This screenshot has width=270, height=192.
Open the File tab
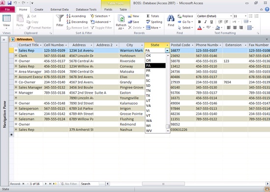pos(7,9)
